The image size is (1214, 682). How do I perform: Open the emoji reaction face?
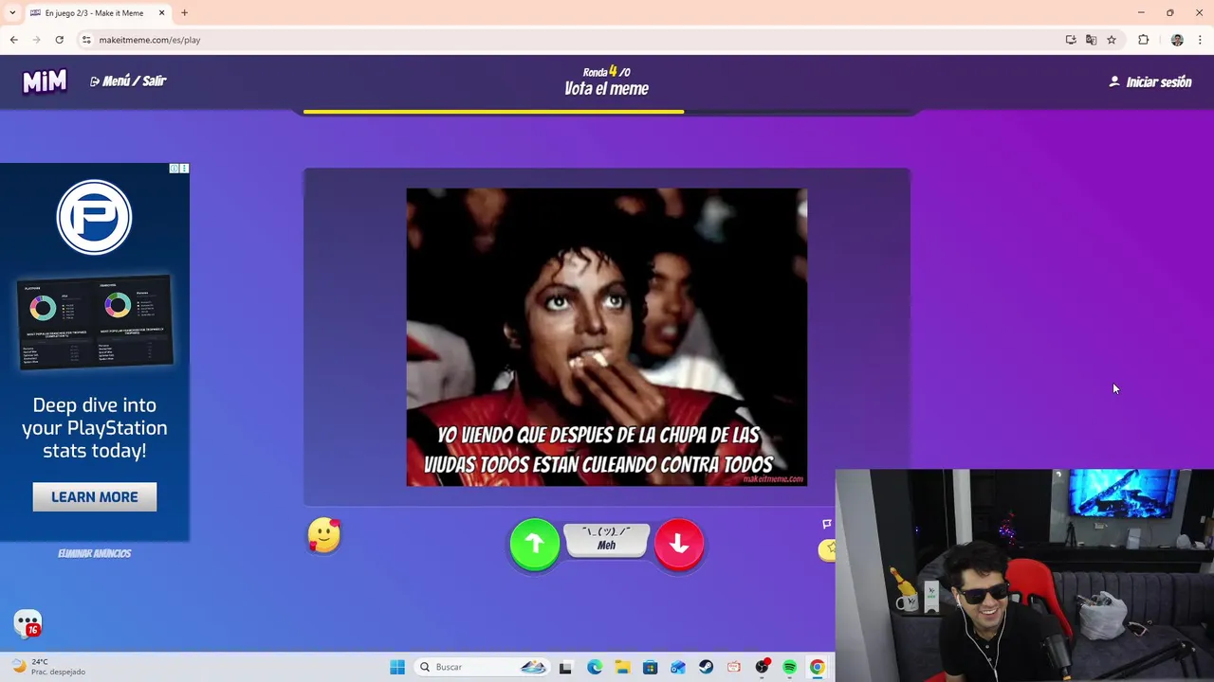pos(323,536)
